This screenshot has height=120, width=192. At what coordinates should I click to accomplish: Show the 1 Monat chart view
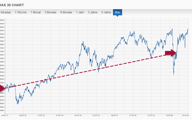coord(35,12)
